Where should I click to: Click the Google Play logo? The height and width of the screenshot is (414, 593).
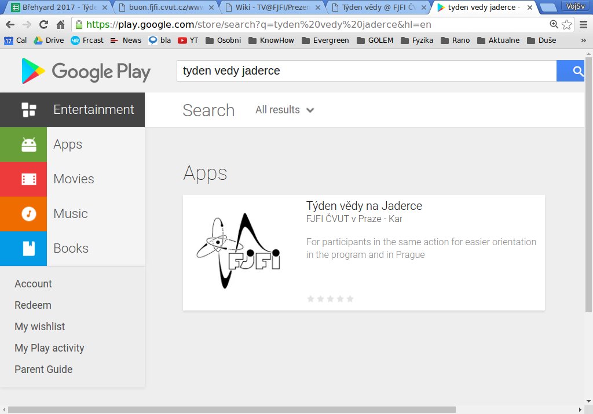86,71
